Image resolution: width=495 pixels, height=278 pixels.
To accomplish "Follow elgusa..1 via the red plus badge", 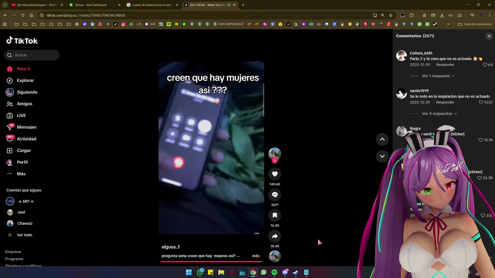I will coord(275,160).
